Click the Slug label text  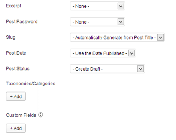click(x=11, y=37)
